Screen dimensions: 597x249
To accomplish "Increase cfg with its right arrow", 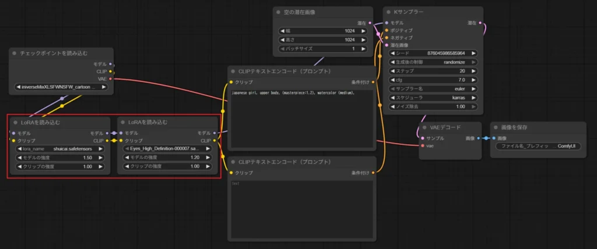I will coord(473,80).
